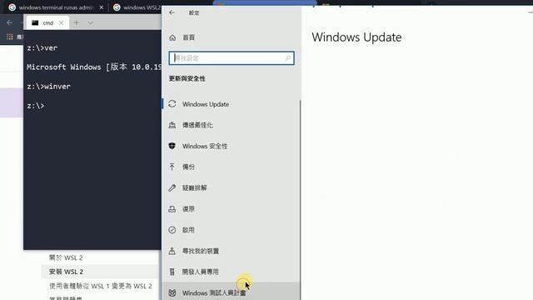Image resolution: width=533 pixels, height=300 pixels.
Task: Click the Windows Insider cat icon
Action: point(172,292)
